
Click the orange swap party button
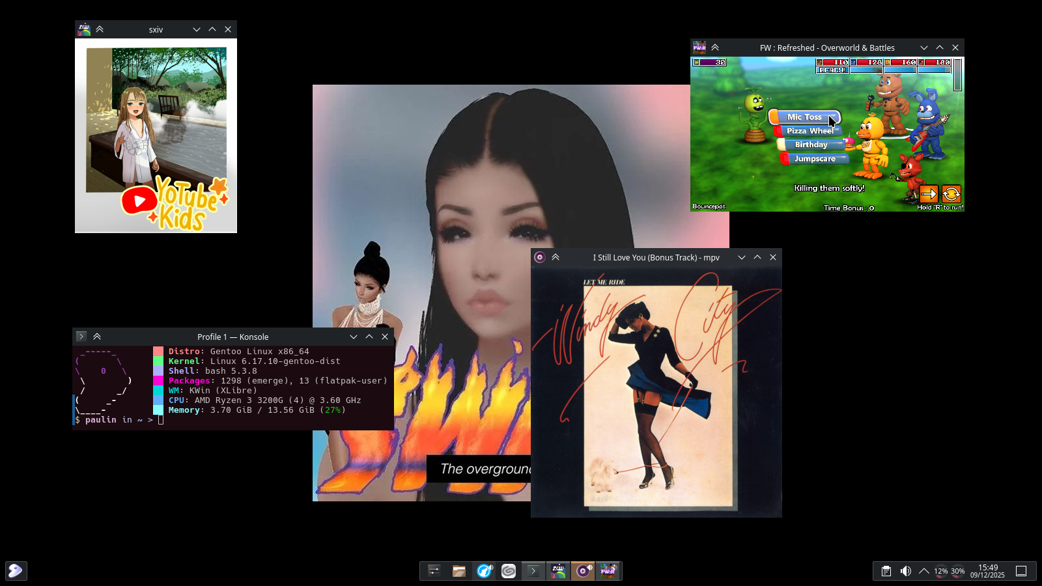(951, 193)
